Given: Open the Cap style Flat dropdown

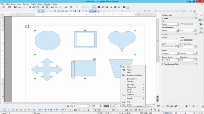Looking at the screenshot, I should 195,60.
